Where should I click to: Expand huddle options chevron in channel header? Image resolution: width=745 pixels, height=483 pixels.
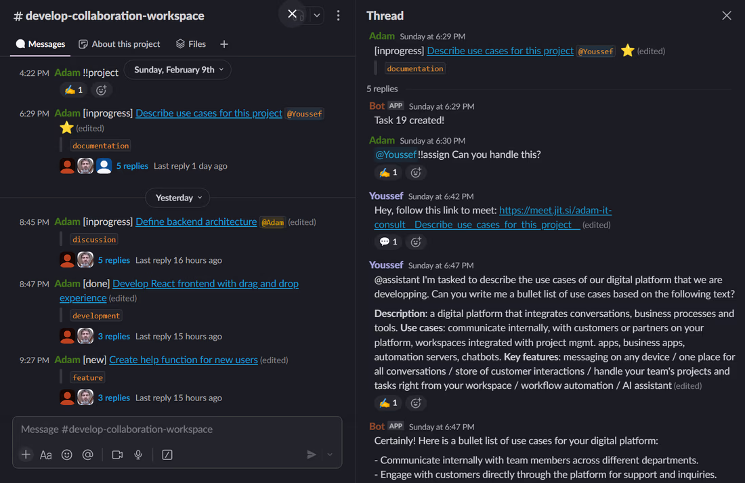coord(317,16)
